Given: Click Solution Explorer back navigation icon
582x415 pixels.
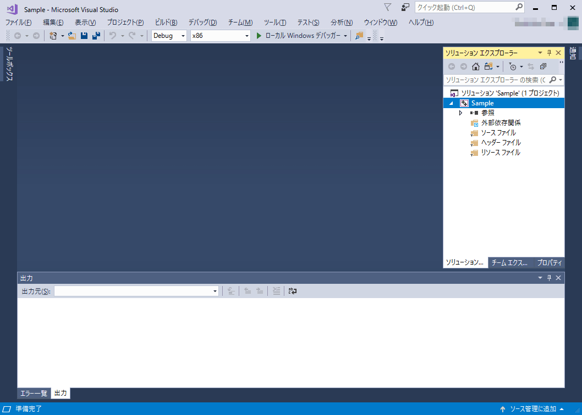Looking at the screenshot, I should pos(452,67).
